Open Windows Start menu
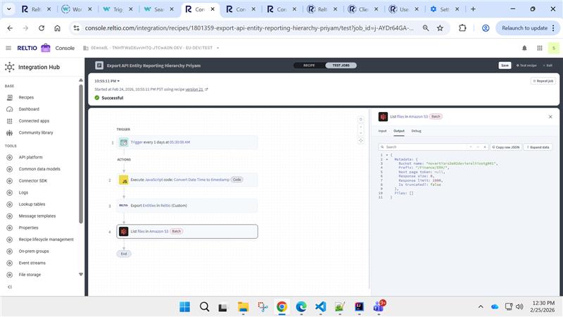563x317 pixels. [x=184, y=307]
